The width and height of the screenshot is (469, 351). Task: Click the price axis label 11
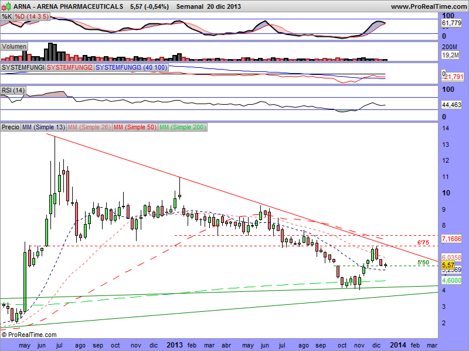point(446,177)
